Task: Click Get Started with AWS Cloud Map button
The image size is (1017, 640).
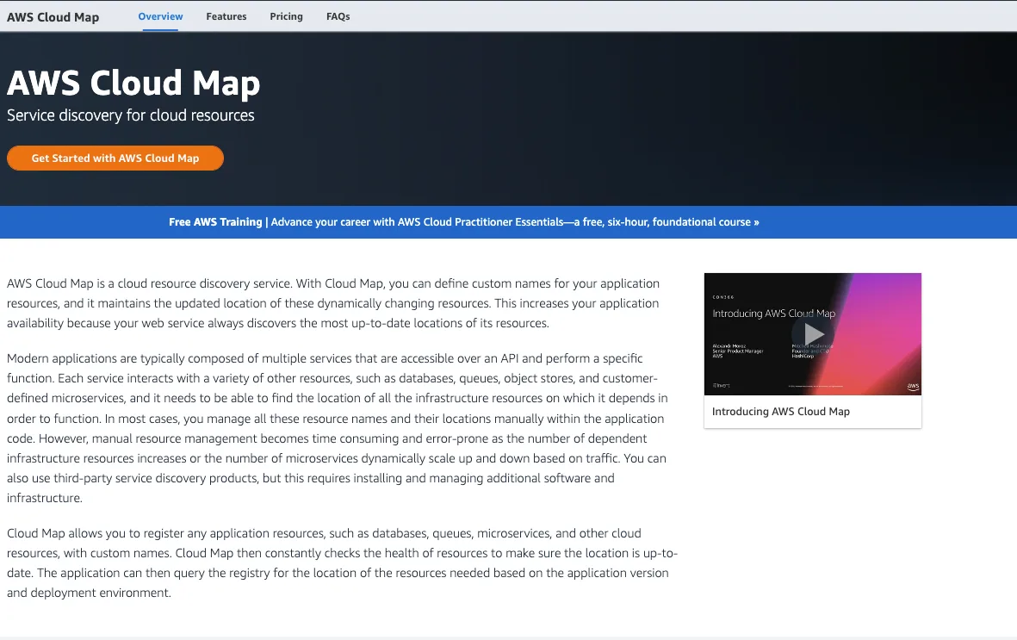Action: pos(115,158)
